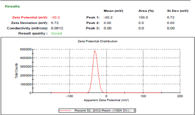Click the Zeta Potential Distribution chart title
195x115 pixels.
pyautogui.click(x=97, y=41)
